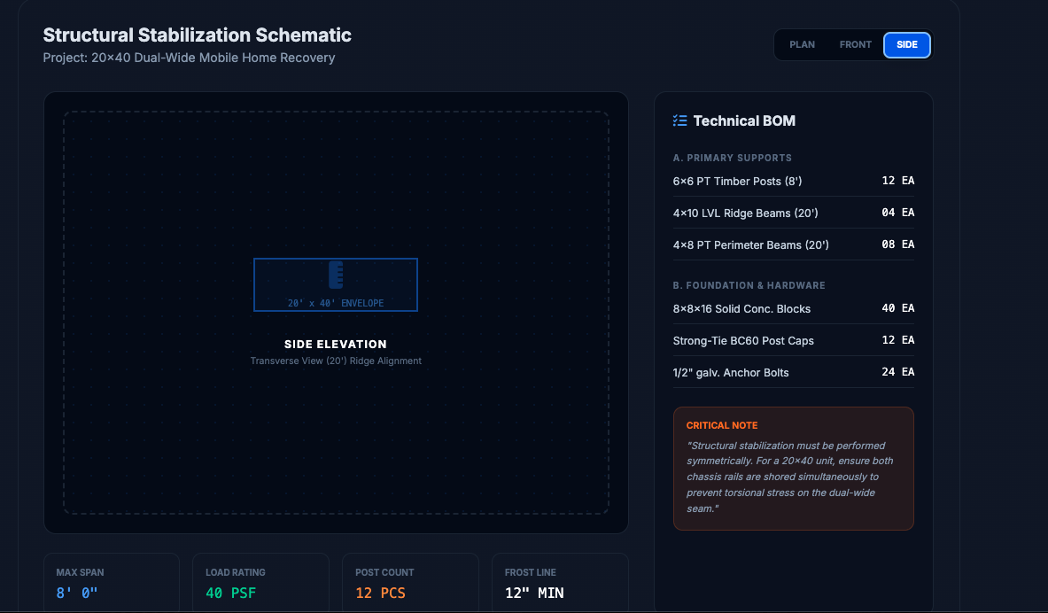Click the ruler icon in the envelope box
Image resolution: width=1048 pixels, height=613 pixels.
(335, 275)
